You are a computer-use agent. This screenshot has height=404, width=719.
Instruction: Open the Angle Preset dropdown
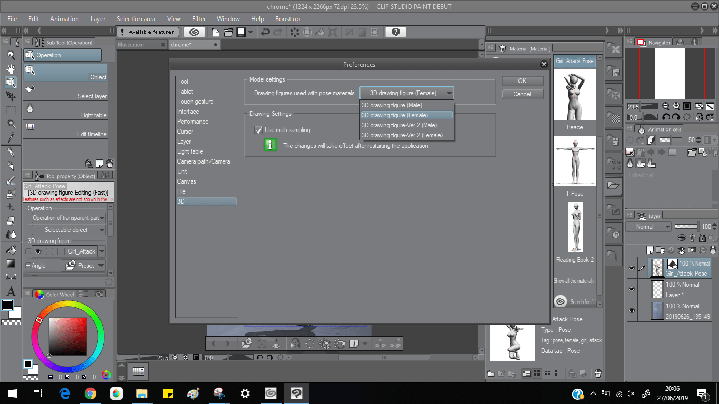[83, 266]
